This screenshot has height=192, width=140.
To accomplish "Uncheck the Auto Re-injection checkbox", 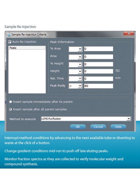I will click(10, 42).
